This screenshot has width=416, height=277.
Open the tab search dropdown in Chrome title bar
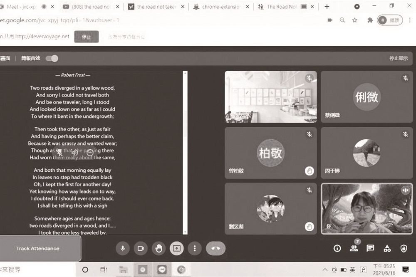tap(357, 7)
